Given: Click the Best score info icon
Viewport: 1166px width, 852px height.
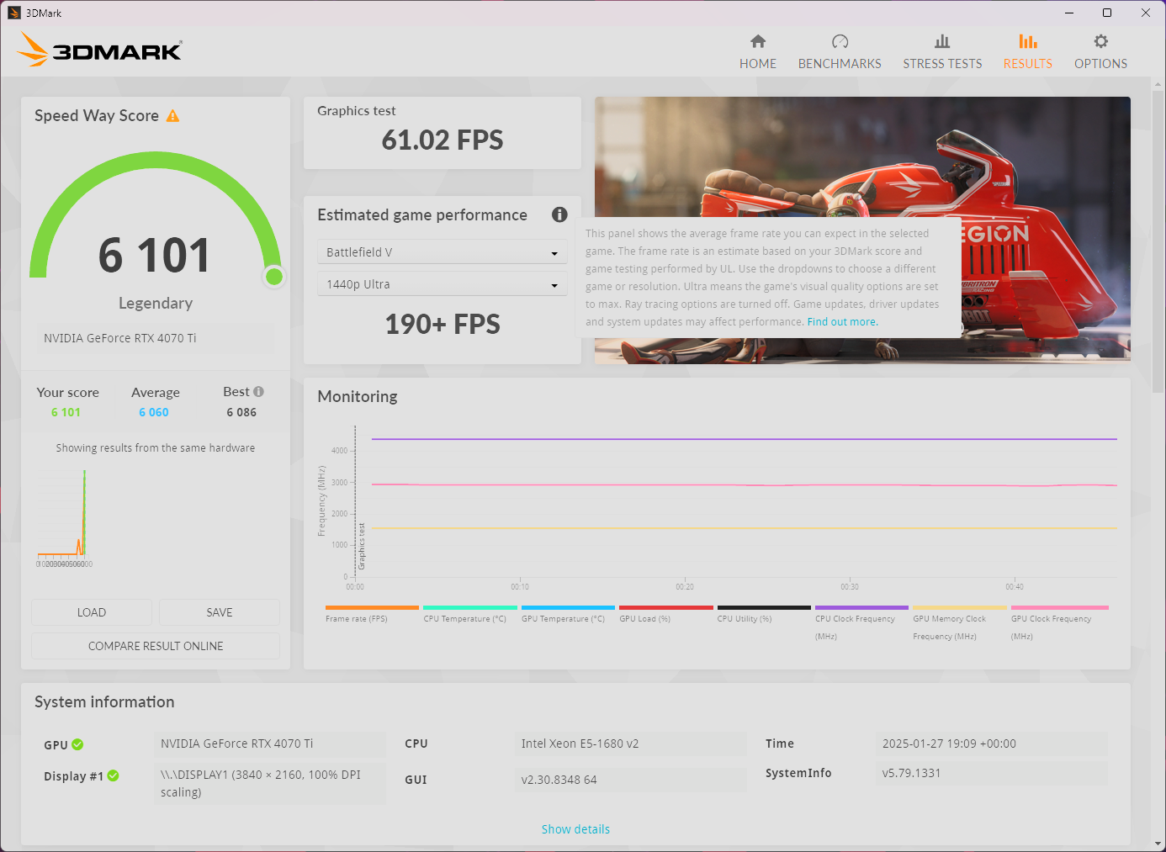Looking at the screenshot, I should 258,391.
